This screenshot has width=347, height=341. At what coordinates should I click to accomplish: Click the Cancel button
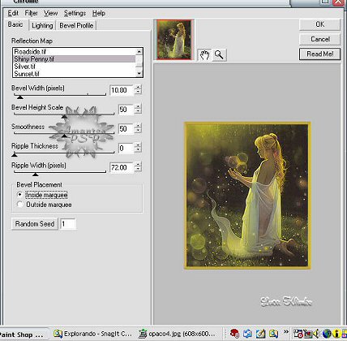(x=319, y=39)
